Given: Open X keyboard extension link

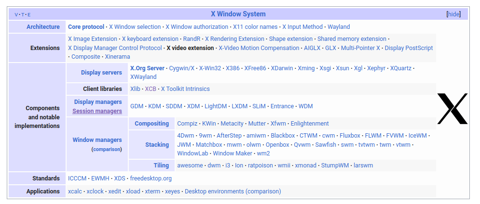Looking at the screenshot, I should (x=150, y=39).
